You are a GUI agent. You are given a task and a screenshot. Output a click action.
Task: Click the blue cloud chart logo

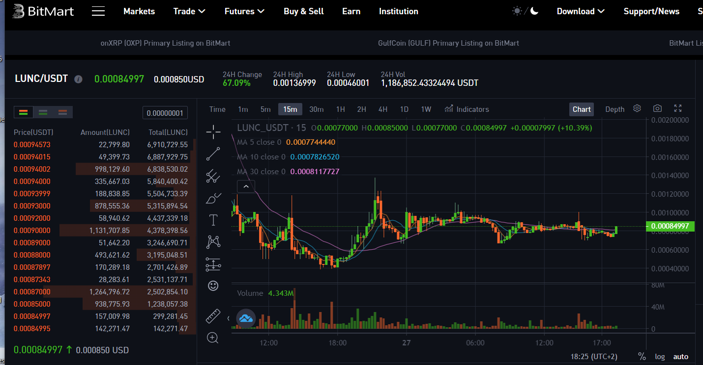pyautogui.click(x=246, y=318)
